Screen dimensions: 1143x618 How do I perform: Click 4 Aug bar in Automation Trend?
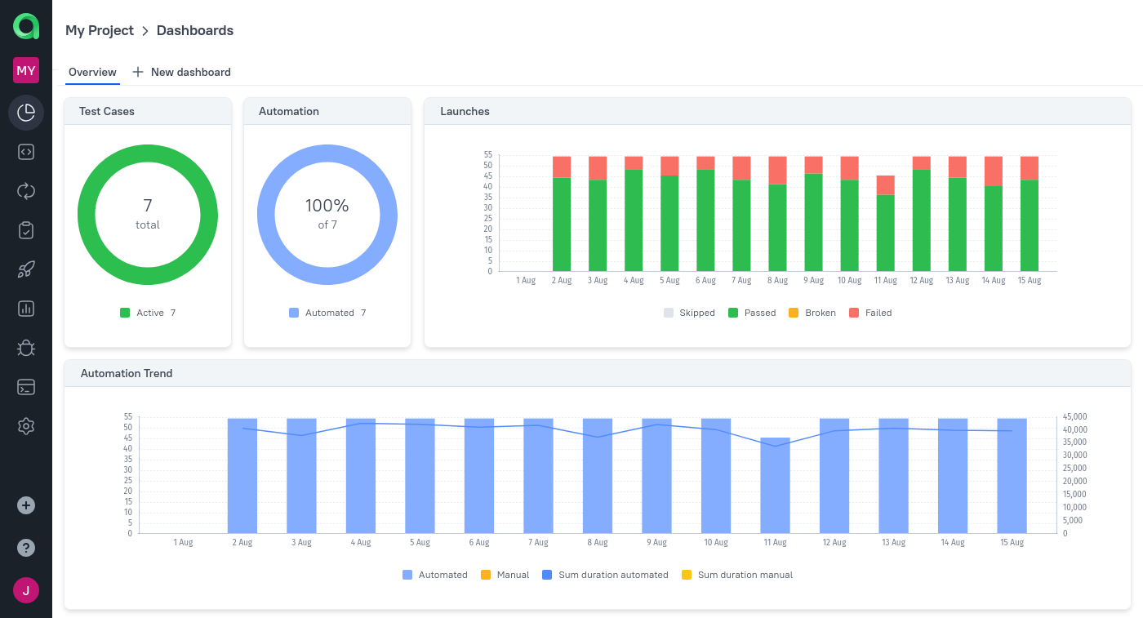tap(361, 476)
